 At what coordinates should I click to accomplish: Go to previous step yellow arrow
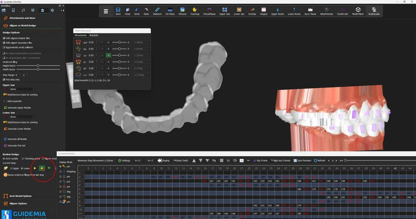(x=35, y=168)
